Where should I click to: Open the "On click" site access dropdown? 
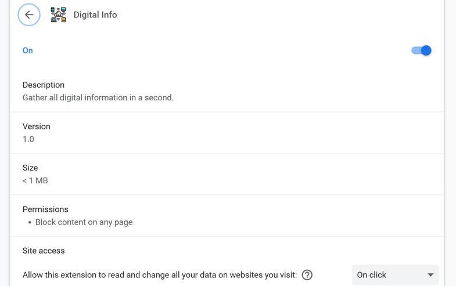[395, 275]
